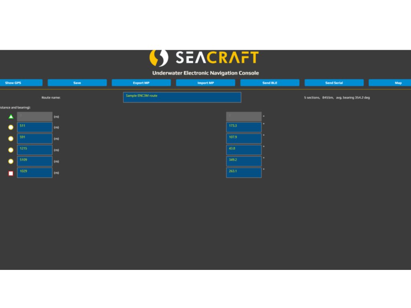
Task: Click the 'Route name:' label
Action: [51, 97]
